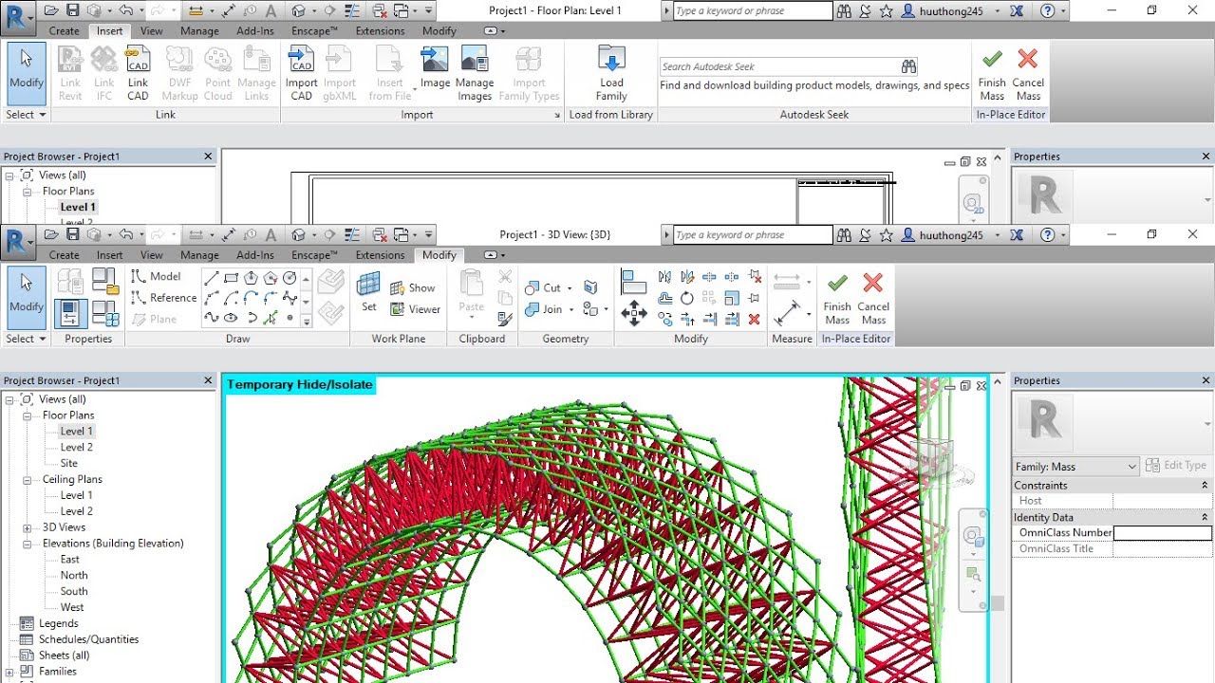Click the Image import tool
The width and height of the screenshot is (1215, 683).
tap(435, 68)
